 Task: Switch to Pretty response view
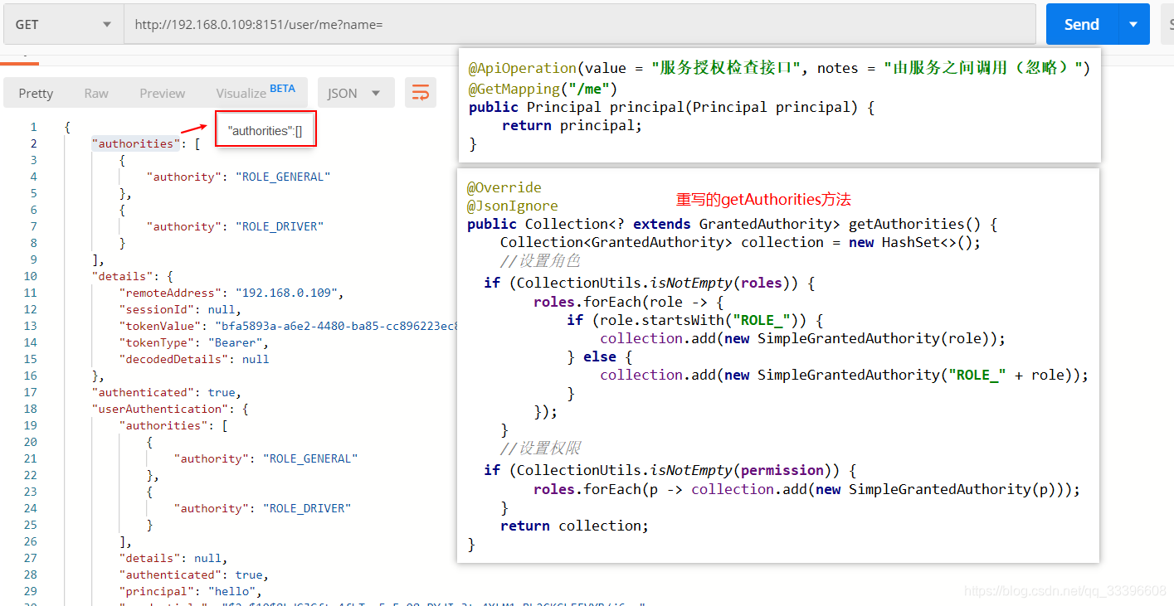click(36, 93)
